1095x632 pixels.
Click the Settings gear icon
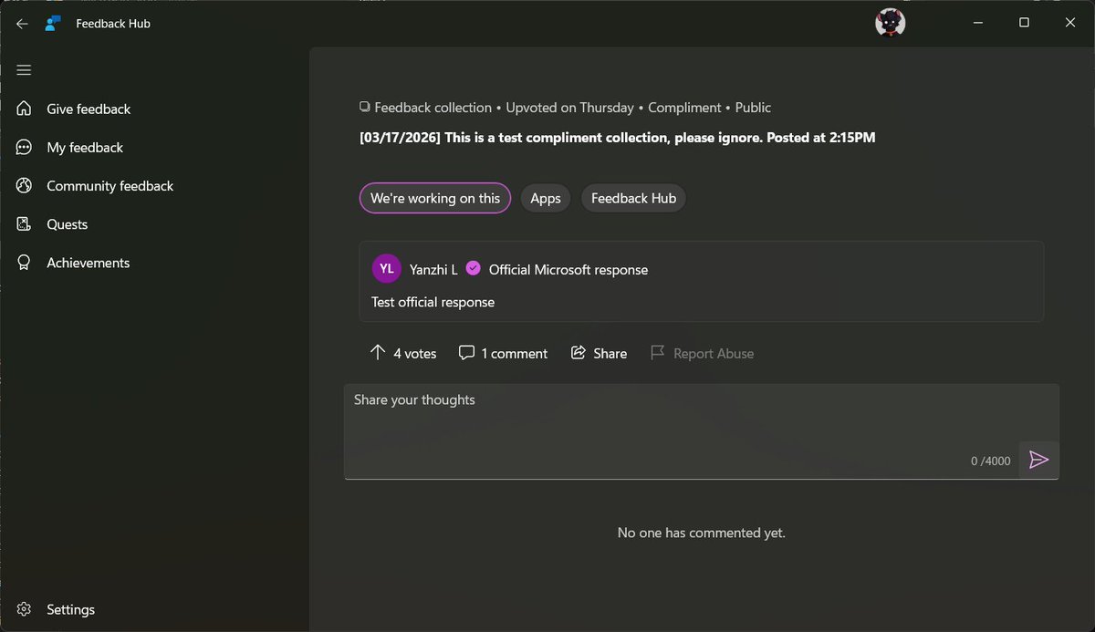25,609
